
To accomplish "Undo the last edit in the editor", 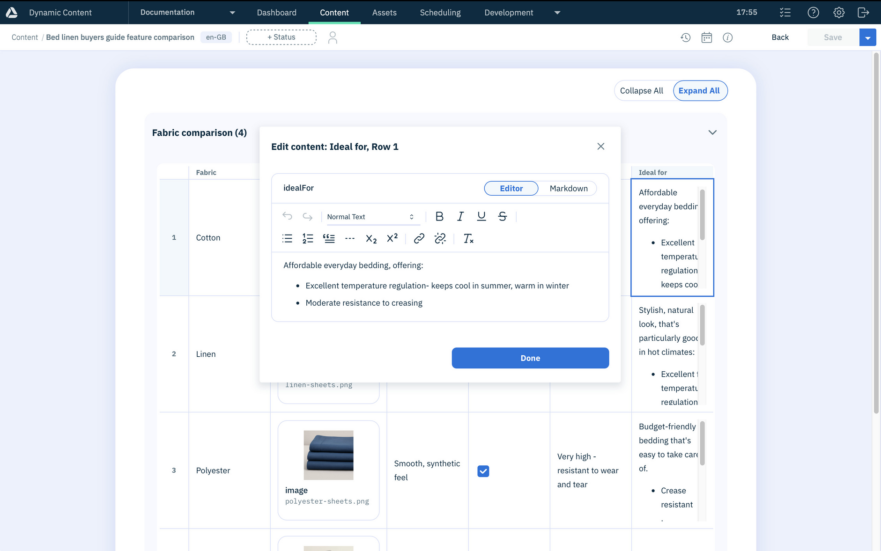I will pyautogui.click(x=287, y=216).
